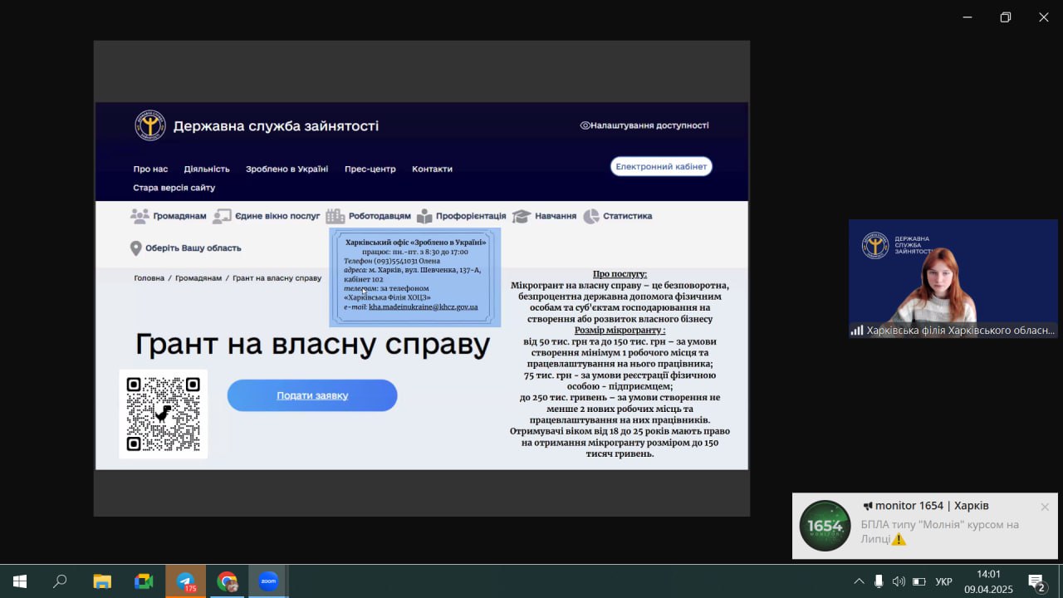Click the Електронний кабінет button

pos(661,166)
